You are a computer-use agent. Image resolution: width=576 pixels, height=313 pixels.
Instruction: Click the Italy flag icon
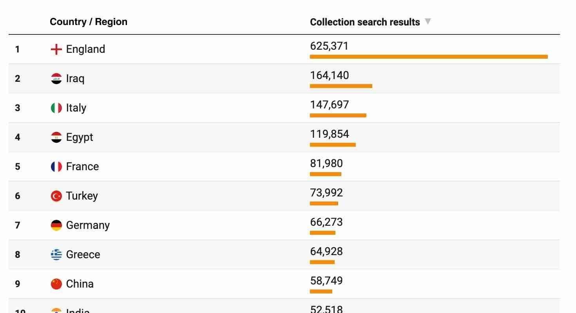[x=56, y=108]
